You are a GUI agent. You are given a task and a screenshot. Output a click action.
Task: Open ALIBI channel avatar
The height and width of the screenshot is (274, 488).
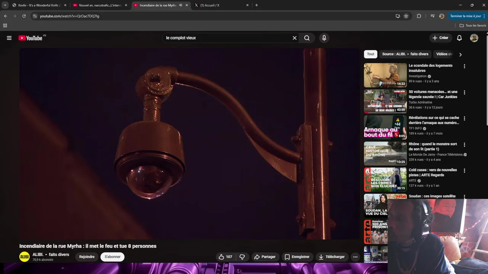[x=24, y=257]
